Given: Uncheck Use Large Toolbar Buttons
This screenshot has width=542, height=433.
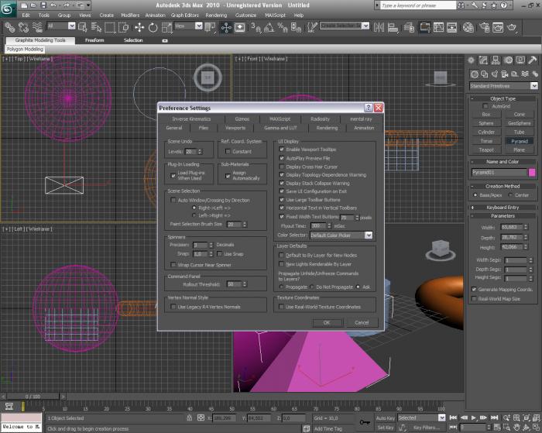Looking at the screenshot, I should click(x=281, y=200).
